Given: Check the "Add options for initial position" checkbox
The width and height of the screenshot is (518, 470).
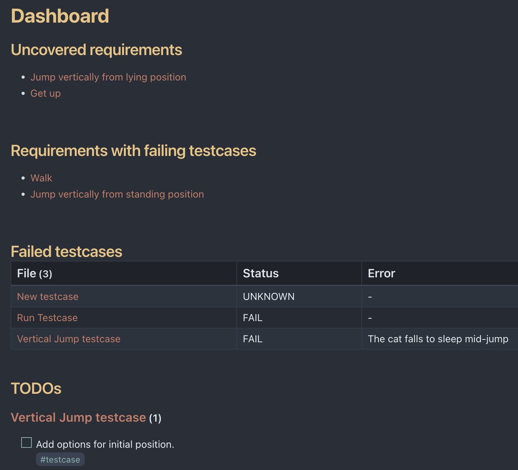Looking at the screenshot, I should click(x=26, y=442).
